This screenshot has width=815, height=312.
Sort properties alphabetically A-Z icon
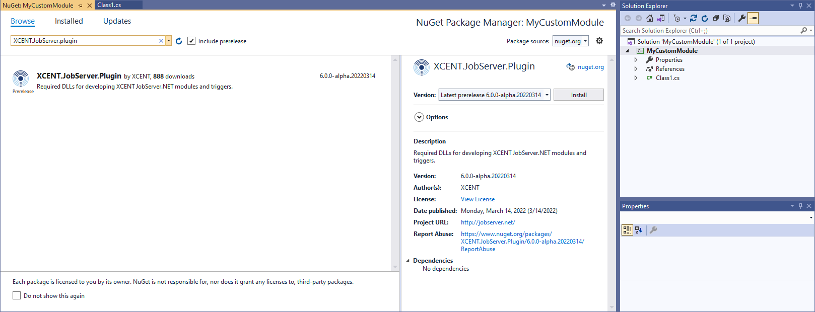[x=639, y=230]
